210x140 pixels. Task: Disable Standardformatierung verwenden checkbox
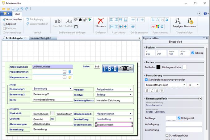[x=147, y=79]
